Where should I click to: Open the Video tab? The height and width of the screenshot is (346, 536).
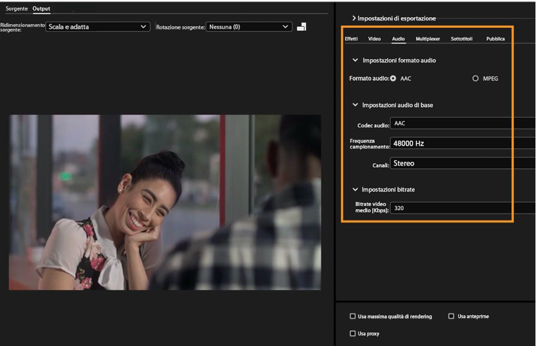point(374,39)
